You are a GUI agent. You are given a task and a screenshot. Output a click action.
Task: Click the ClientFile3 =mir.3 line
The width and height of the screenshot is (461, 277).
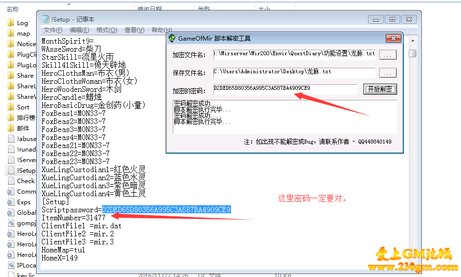coord(78,242)
